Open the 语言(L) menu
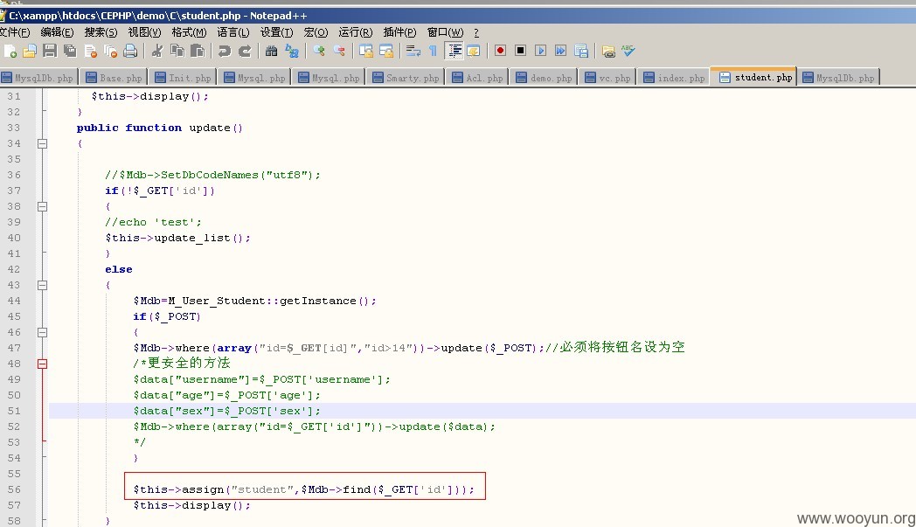Image resolution: width=916 pixels, height=527 pixels. [233, 32]
